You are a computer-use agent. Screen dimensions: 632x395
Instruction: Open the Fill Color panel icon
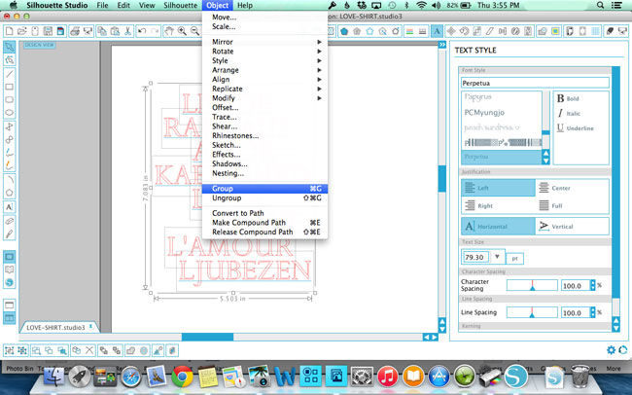pos(344,31)
